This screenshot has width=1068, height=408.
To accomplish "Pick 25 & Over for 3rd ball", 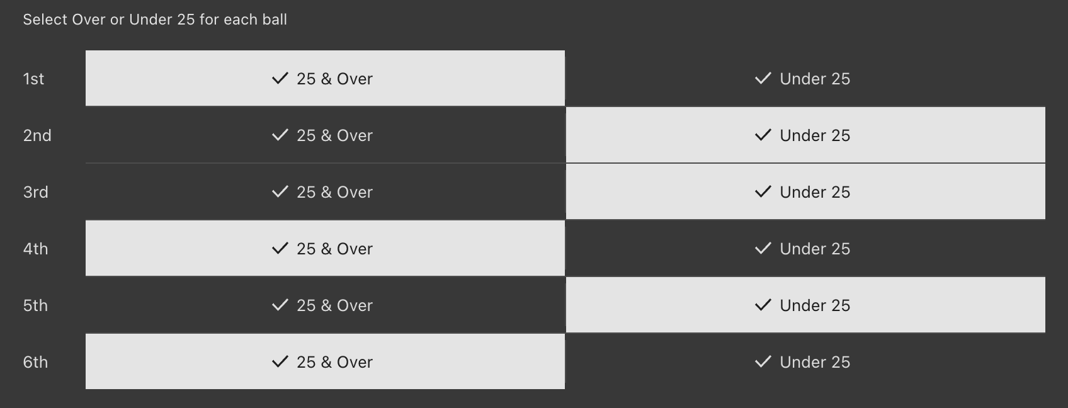I will tap(325, 192).
